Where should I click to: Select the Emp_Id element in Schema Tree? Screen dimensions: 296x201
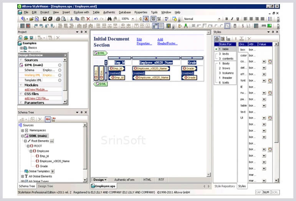tap(45, 156)
